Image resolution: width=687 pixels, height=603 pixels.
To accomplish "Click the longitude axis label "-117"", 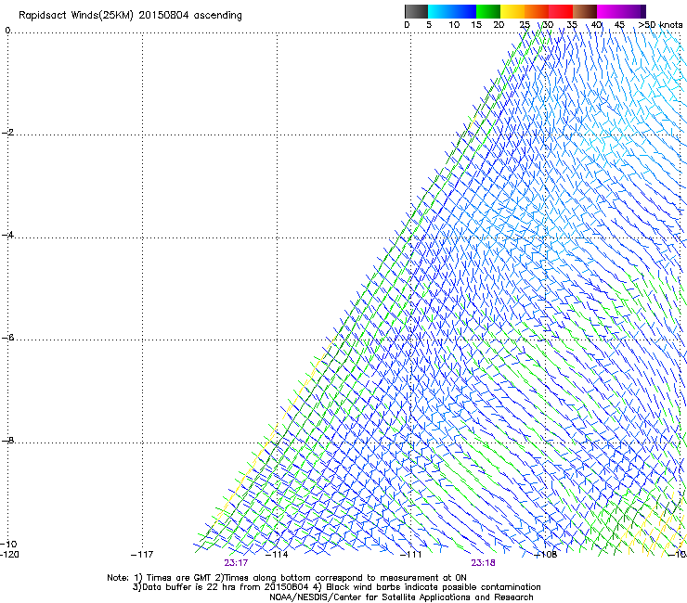I will pyautogui.click(x=142, y=555).
